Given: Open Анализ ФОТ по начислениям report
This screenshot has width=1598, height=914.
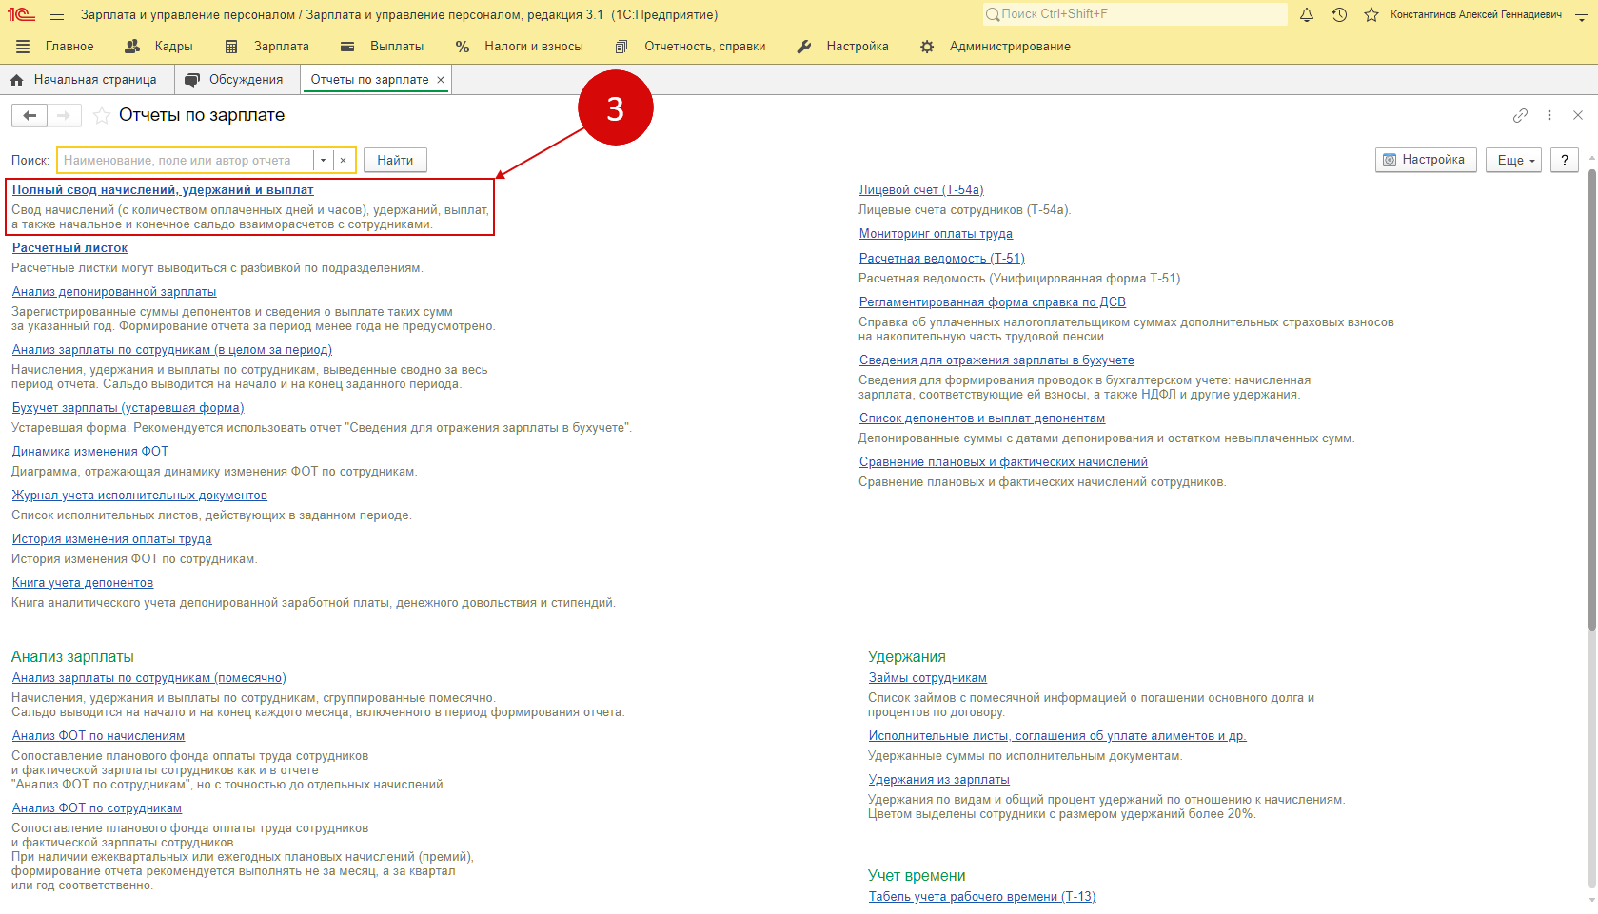Looking at the screenshot, I should pyautogui.click(x=98, y=736).
